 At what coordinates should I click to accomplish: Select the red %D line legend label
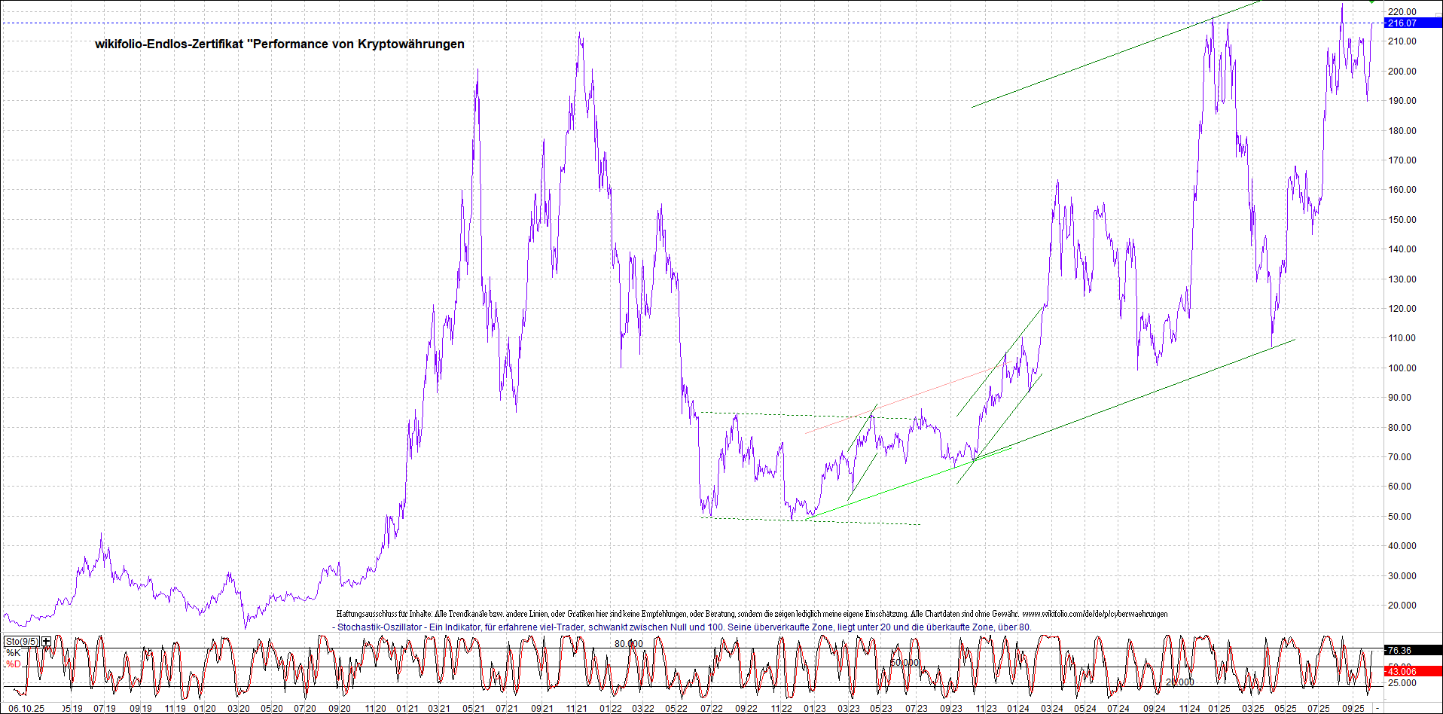coord(14,664)
